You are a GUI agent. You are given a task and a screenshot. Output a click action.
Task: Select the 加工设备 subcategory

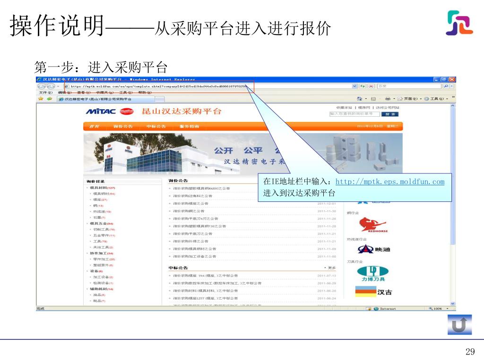[103, 277]
